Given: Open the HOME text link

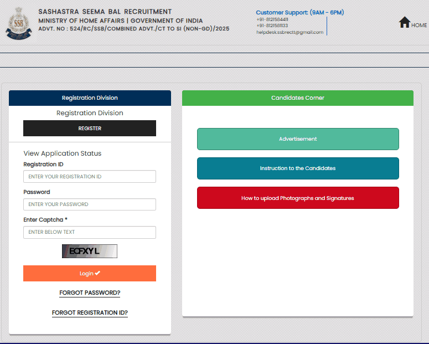Looking at the screenshot, I should pyautogui.click(x=419, y=25).
